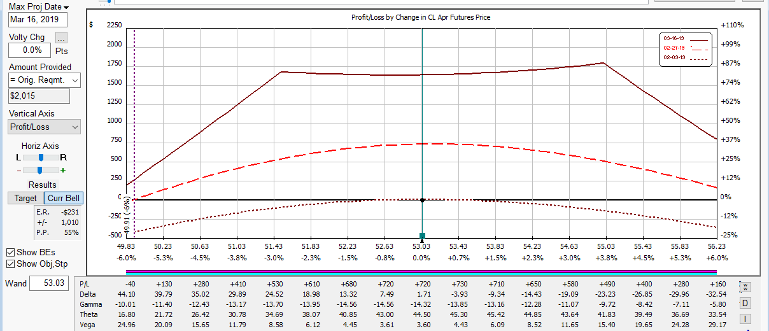The width and height of the screenshot is (769, 331).
Task: Click the chart title 'Profit/Loss by Change in CL Apr Futures Price'
Action: tap(421, 17)
